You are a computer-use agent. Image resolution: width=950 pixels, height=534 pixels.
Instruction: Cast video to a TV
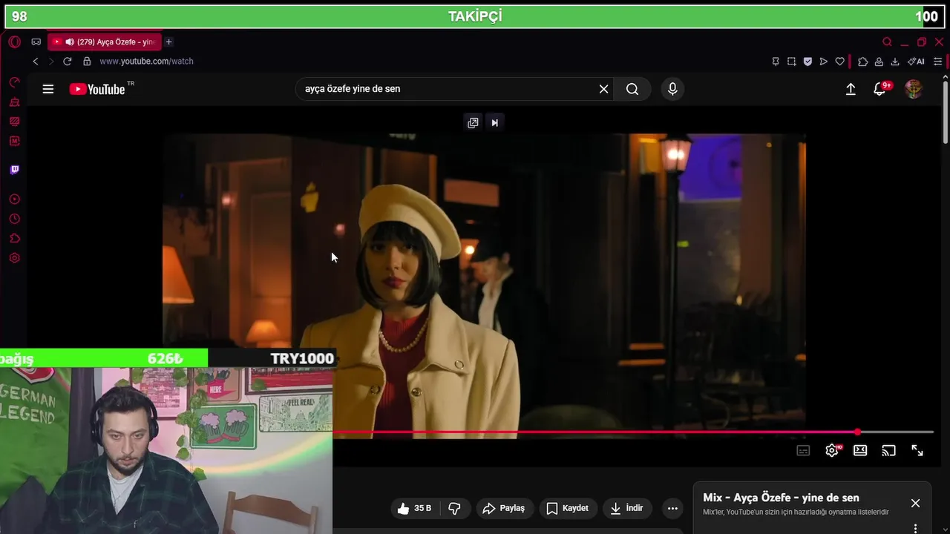[x=888, y=450]
